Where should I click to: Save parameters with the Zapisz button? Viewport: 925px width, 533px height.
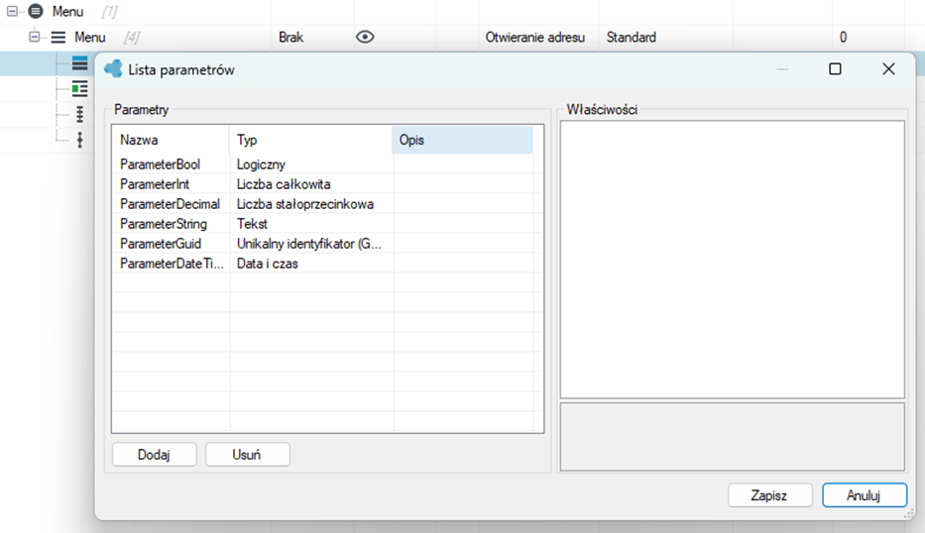(770, 495)
